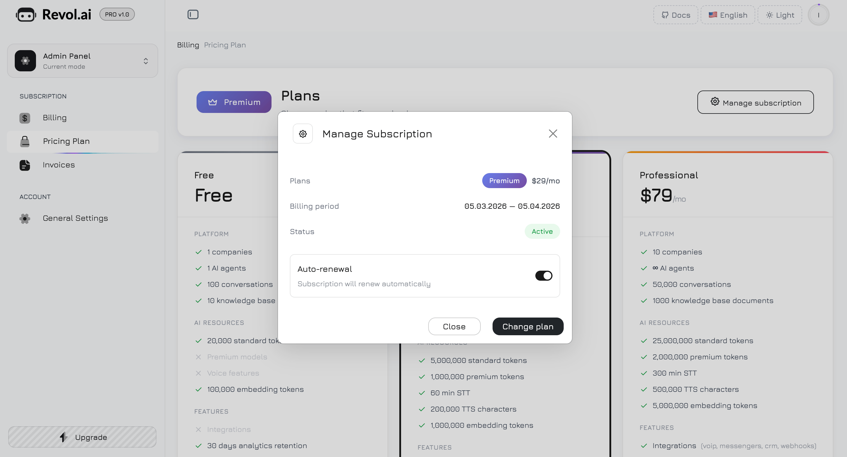This screenshot has width=847, height=457.
Task: Click the billing period dates 05.03.2026 — 05.04.2026
Action: pyautogui.click(x=512, y=206)
